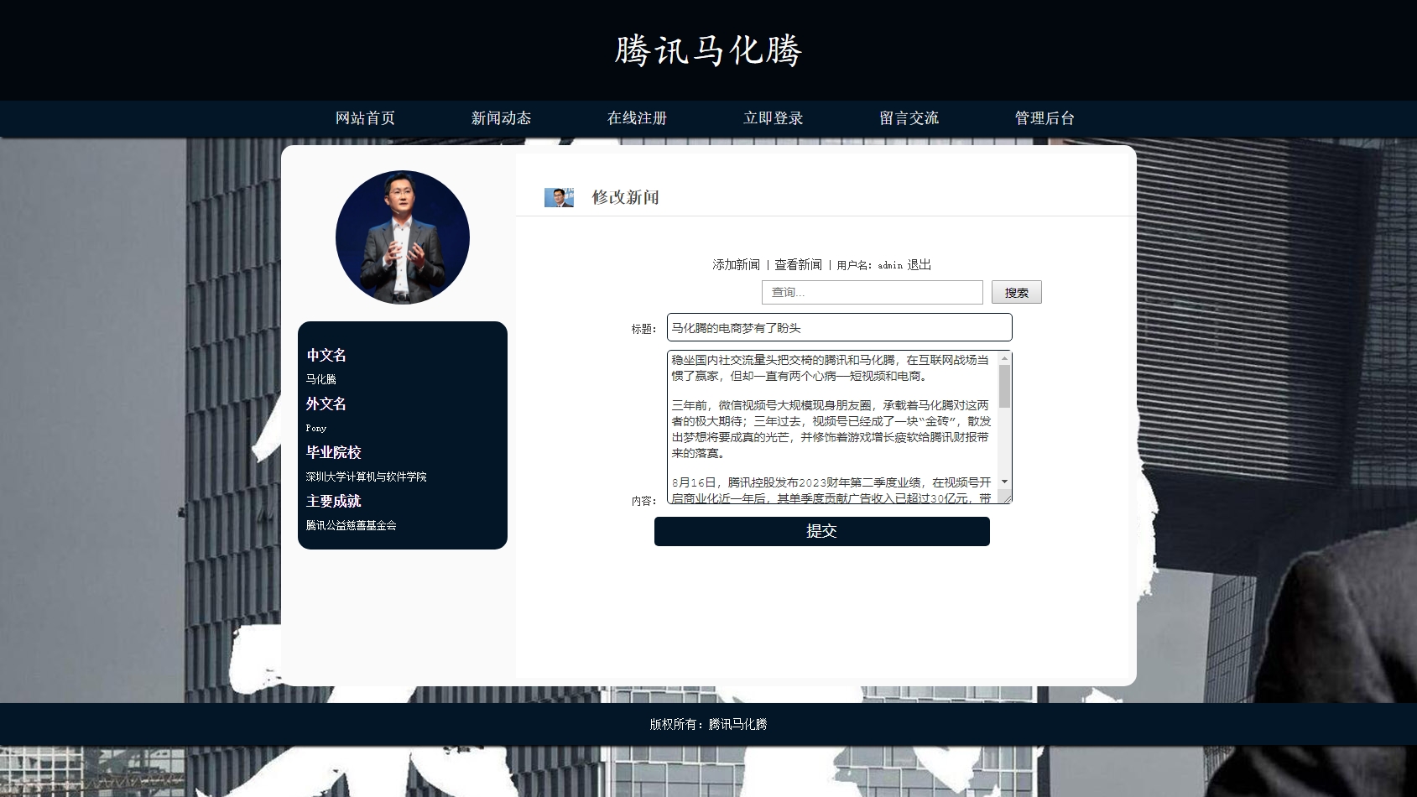Click the 用户名: admin text

(x=870, y=265)
